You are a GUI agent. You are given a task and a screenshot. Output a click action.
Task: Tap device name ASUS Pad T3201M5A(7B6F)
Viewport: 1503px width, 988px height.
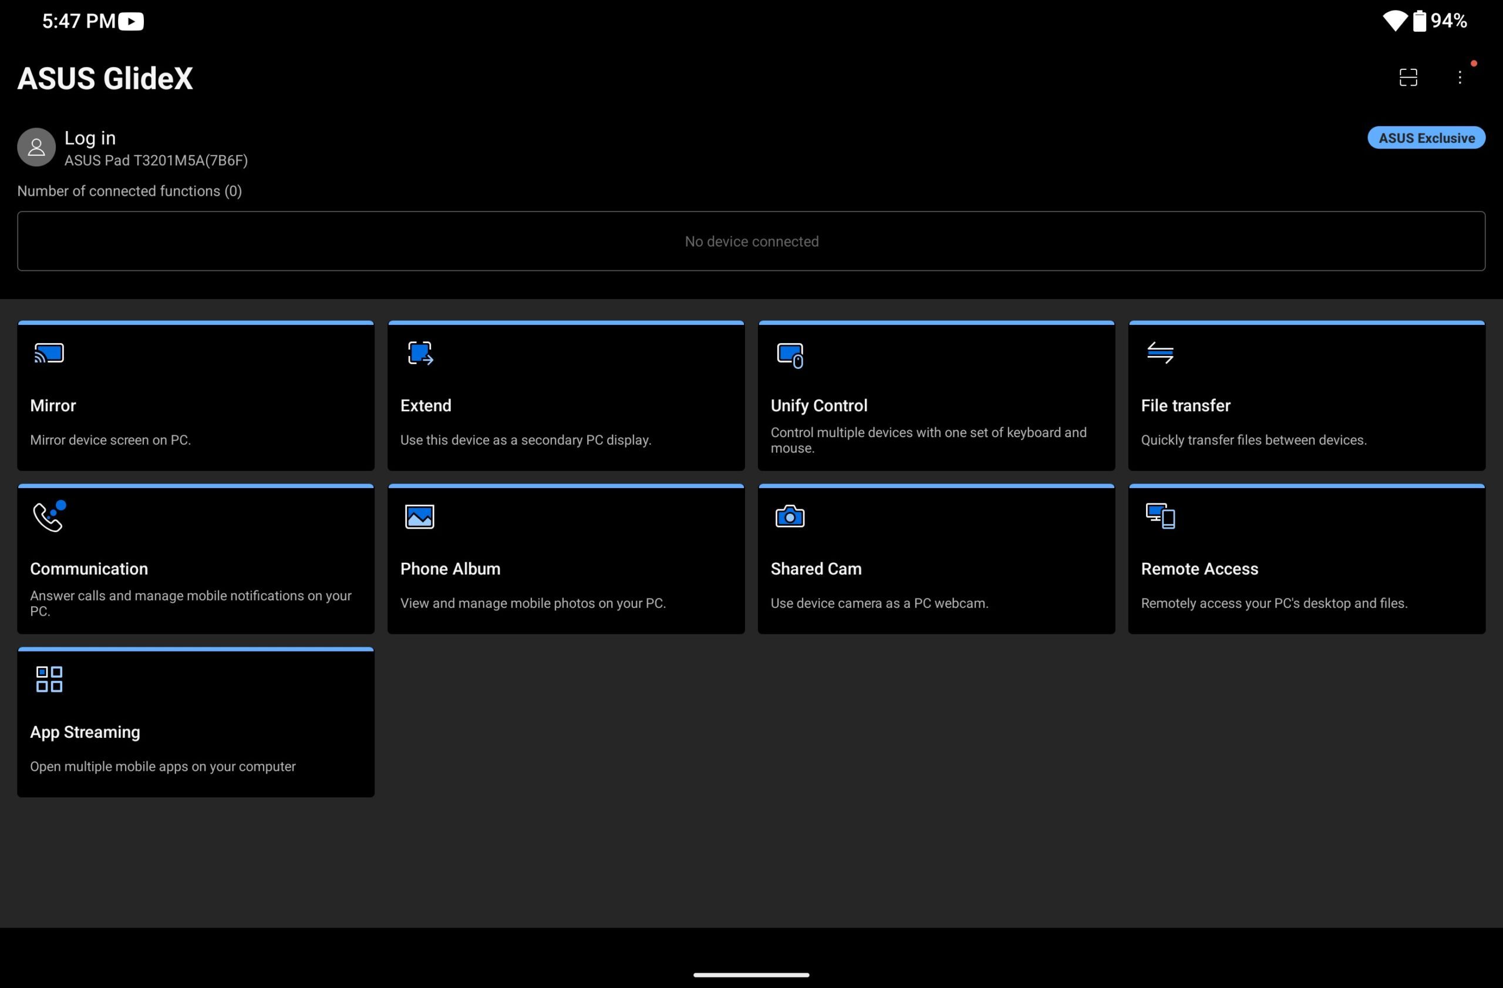[x=156, y=160]
